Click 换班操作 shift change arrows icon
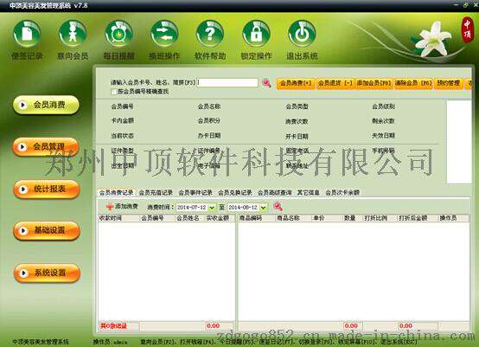479x347 pixels. tap(164, 34)
